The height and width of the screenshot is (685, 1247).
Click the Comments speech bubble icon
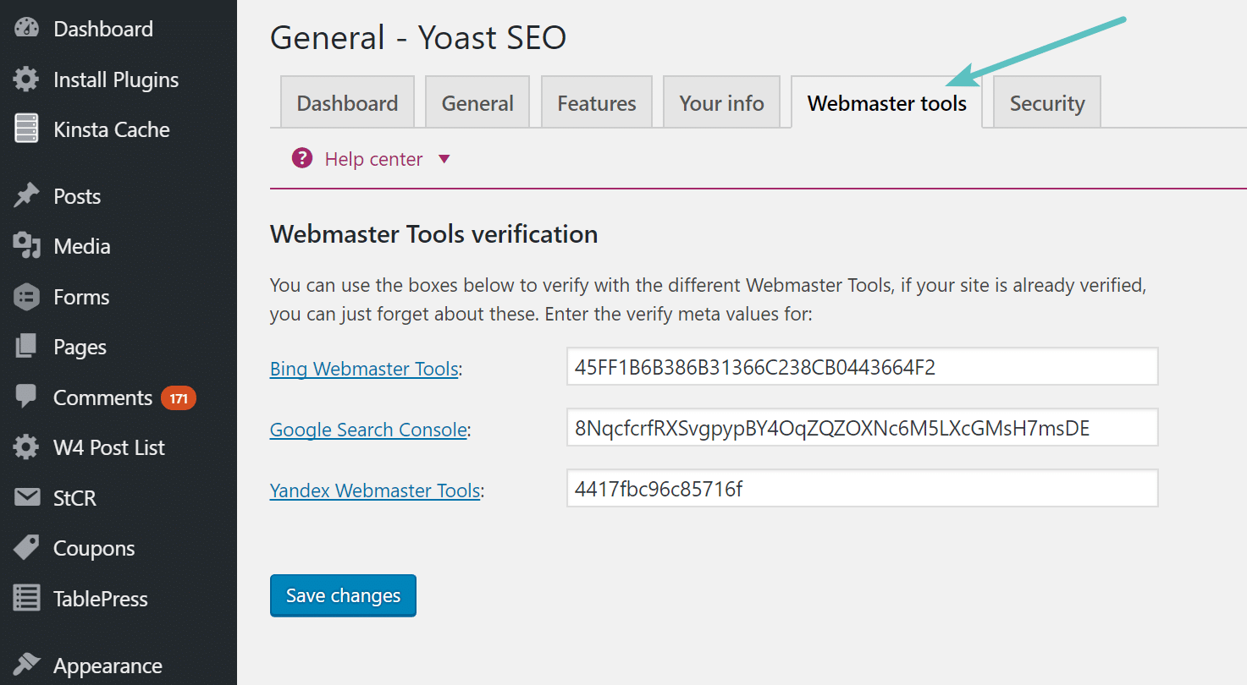point(26,397)
